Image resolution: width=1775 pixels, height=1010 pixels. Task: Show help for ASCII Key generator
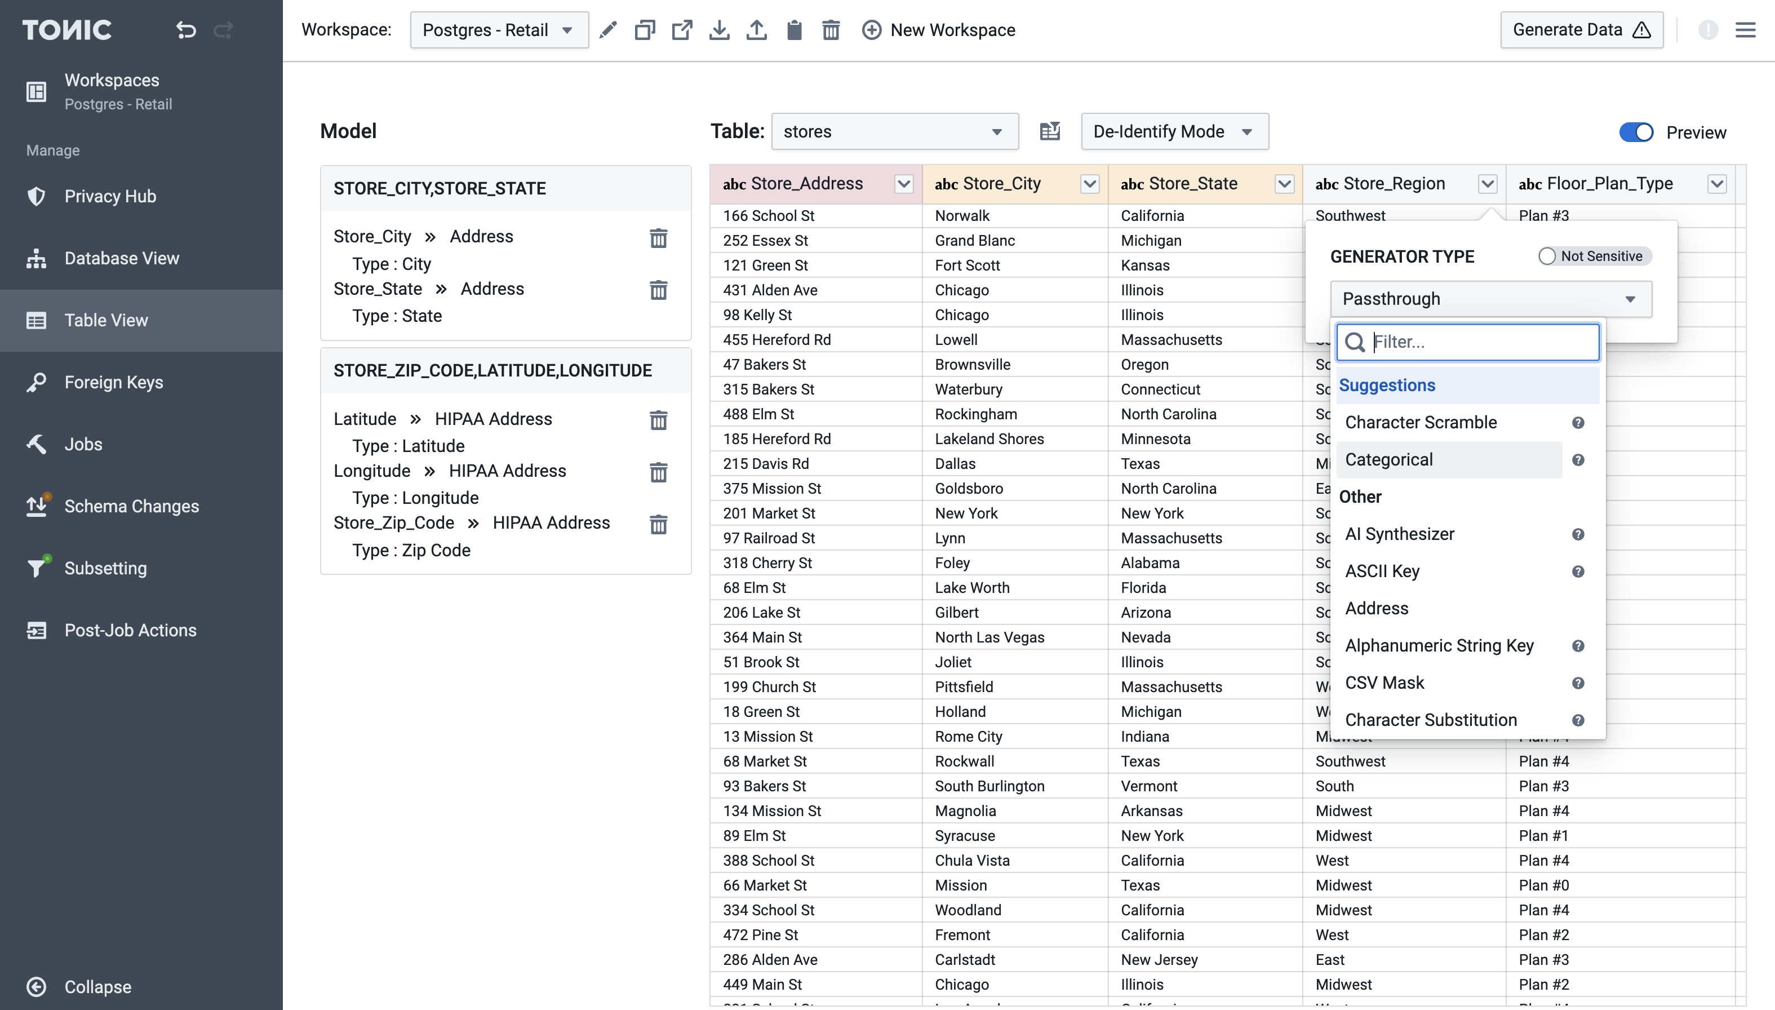pyautogui.click(x=1578, y=572)
